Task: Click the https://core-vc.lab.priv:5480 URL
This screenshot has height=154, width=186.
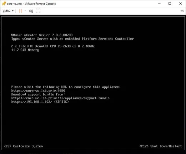Action: [x=38, y=91]
